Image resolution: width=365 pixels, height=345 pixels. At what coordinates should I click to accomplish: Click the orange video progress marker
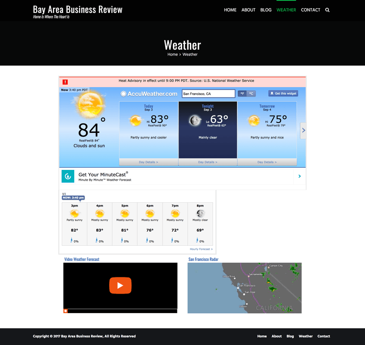tap(66, 311)
